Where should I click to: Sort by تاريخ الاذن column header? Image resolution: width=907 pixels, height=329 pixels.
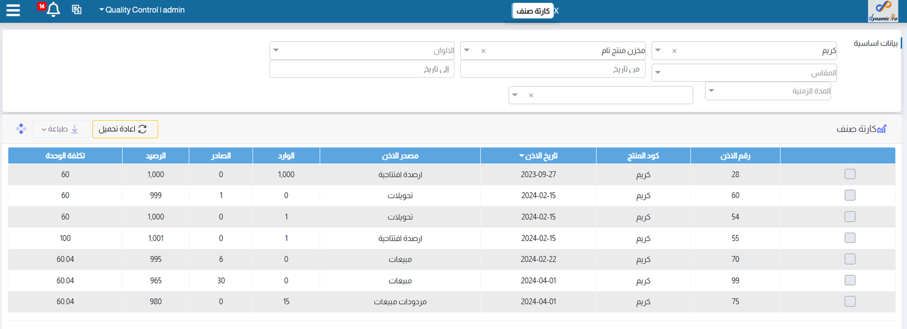click(538, 155)
